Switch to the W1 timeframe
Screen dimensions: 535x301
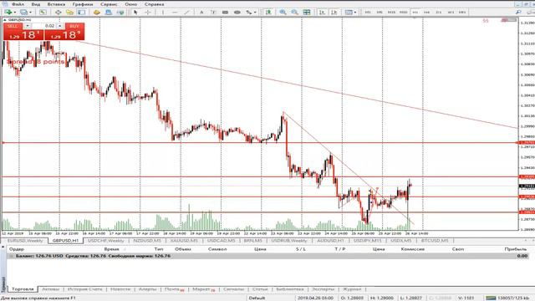point(451,13)
